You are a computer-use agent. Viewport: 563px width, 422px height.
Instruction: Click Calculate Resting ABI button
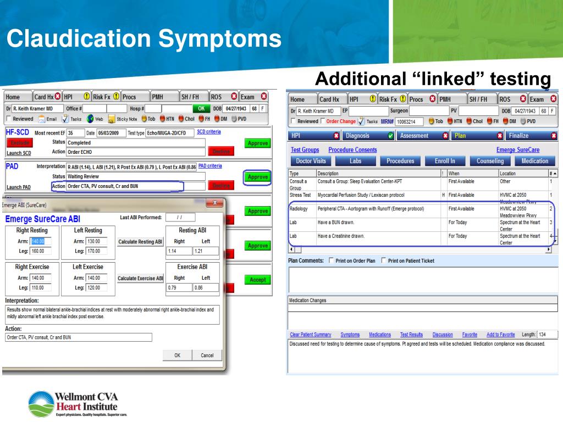click(x=140, y=242)
